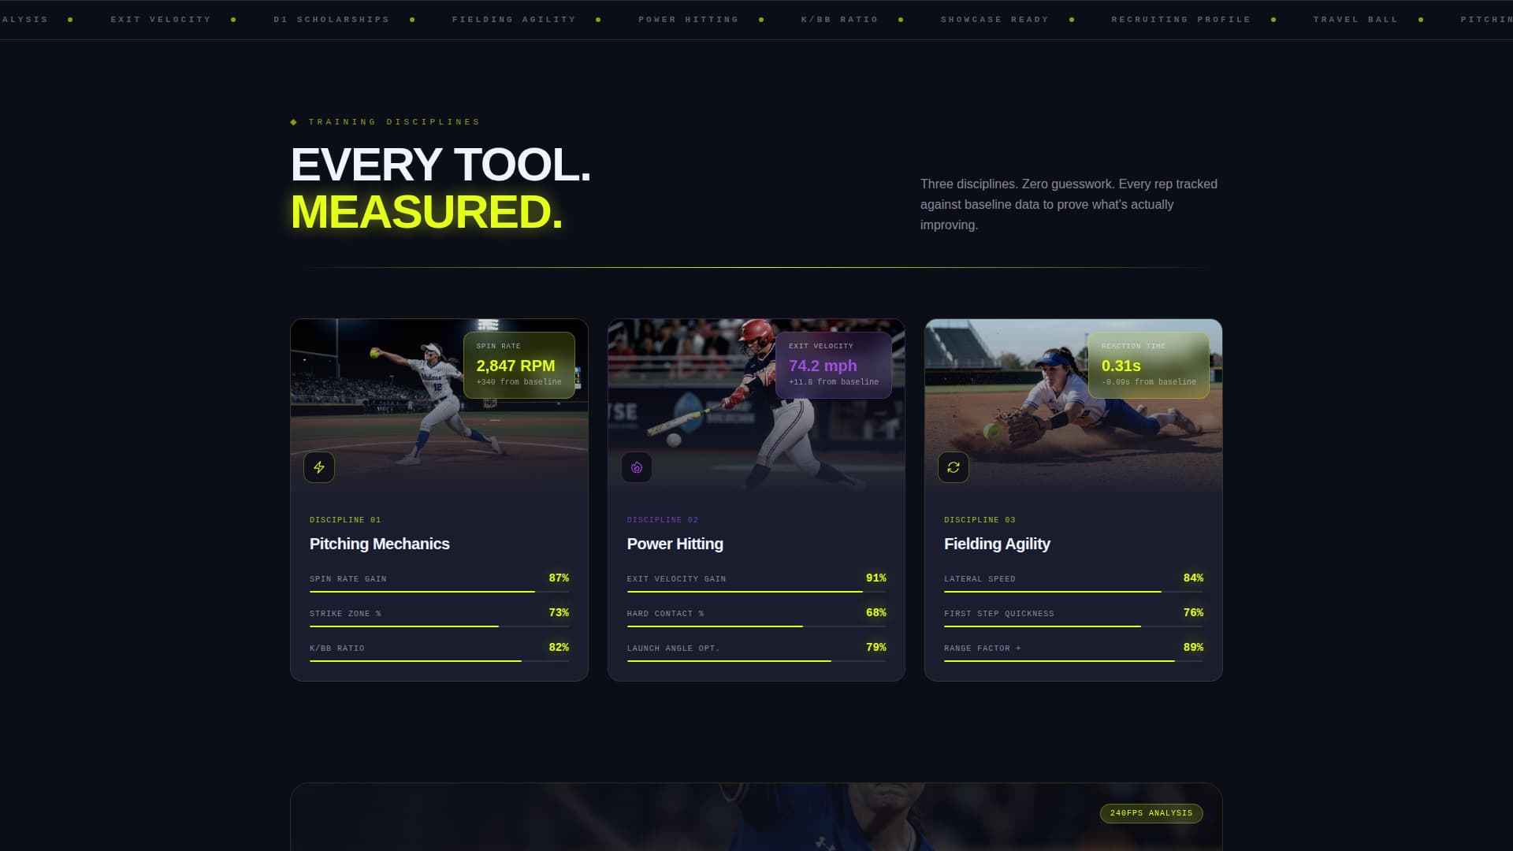This screenshot has height=851, width=1513.
Task: Toggle the SPIN RATE stat badge
Action: click(519, 365)
